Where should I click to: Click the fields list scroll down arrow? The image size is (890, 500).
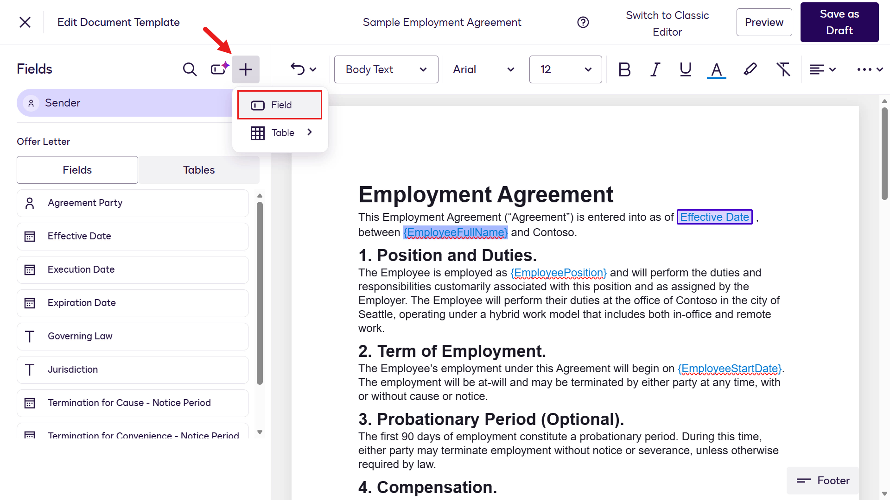pos(260,432)
